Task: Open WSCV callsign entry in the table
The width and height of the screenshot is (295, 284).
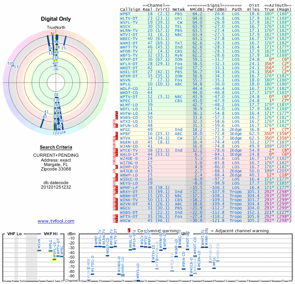Action: tap(125, 26)
